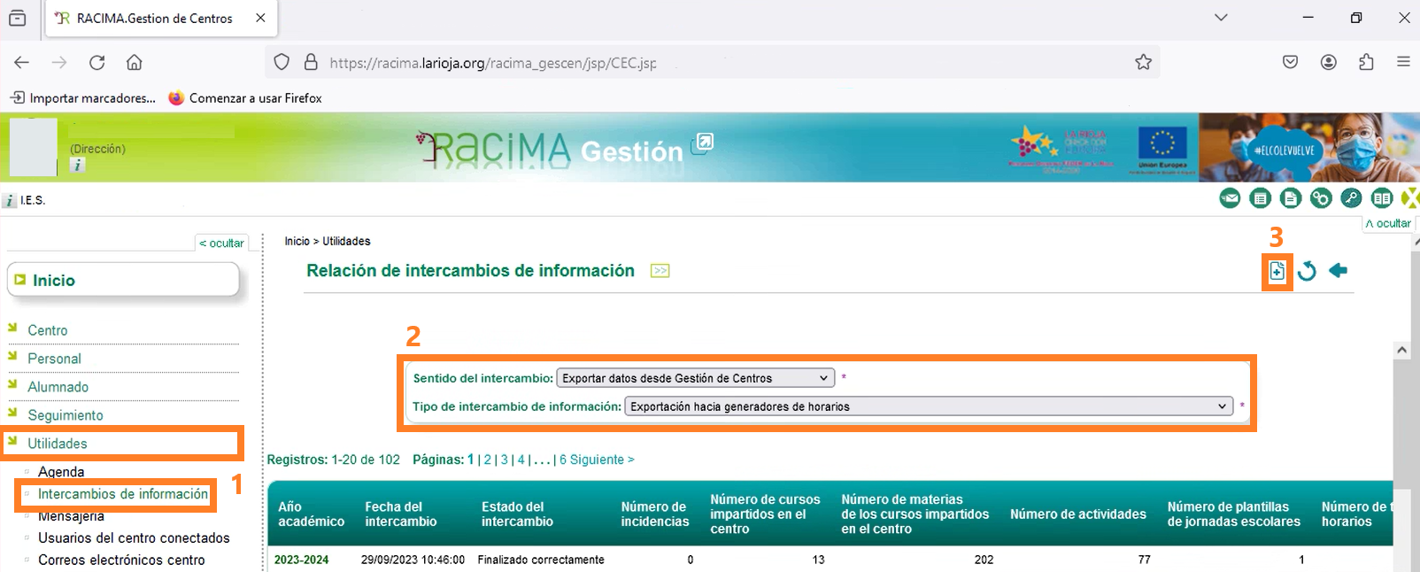Click the #ELCOLEVUELVE banner image
Viewport: 1420px width, 572px height.
coord(1308,147)
